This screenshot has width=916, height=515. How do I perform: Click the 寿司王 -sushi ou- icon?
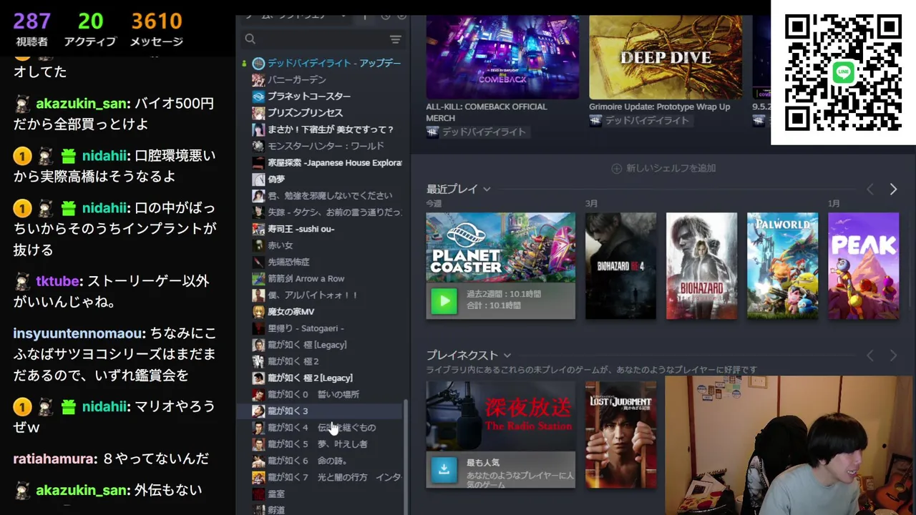click(x=258, y=229)
